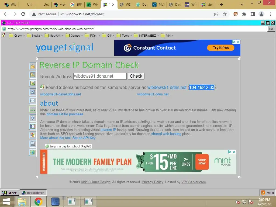The width and height of the screenshot is (276, 207).
Task: Close the Mint Mobile ad with X
Action: point(234,152)
